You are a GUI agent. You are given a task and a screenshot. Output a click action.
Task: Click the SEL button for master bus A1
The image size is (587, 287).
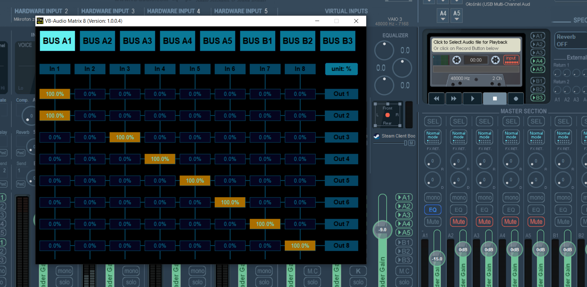[x=433, y=122]
